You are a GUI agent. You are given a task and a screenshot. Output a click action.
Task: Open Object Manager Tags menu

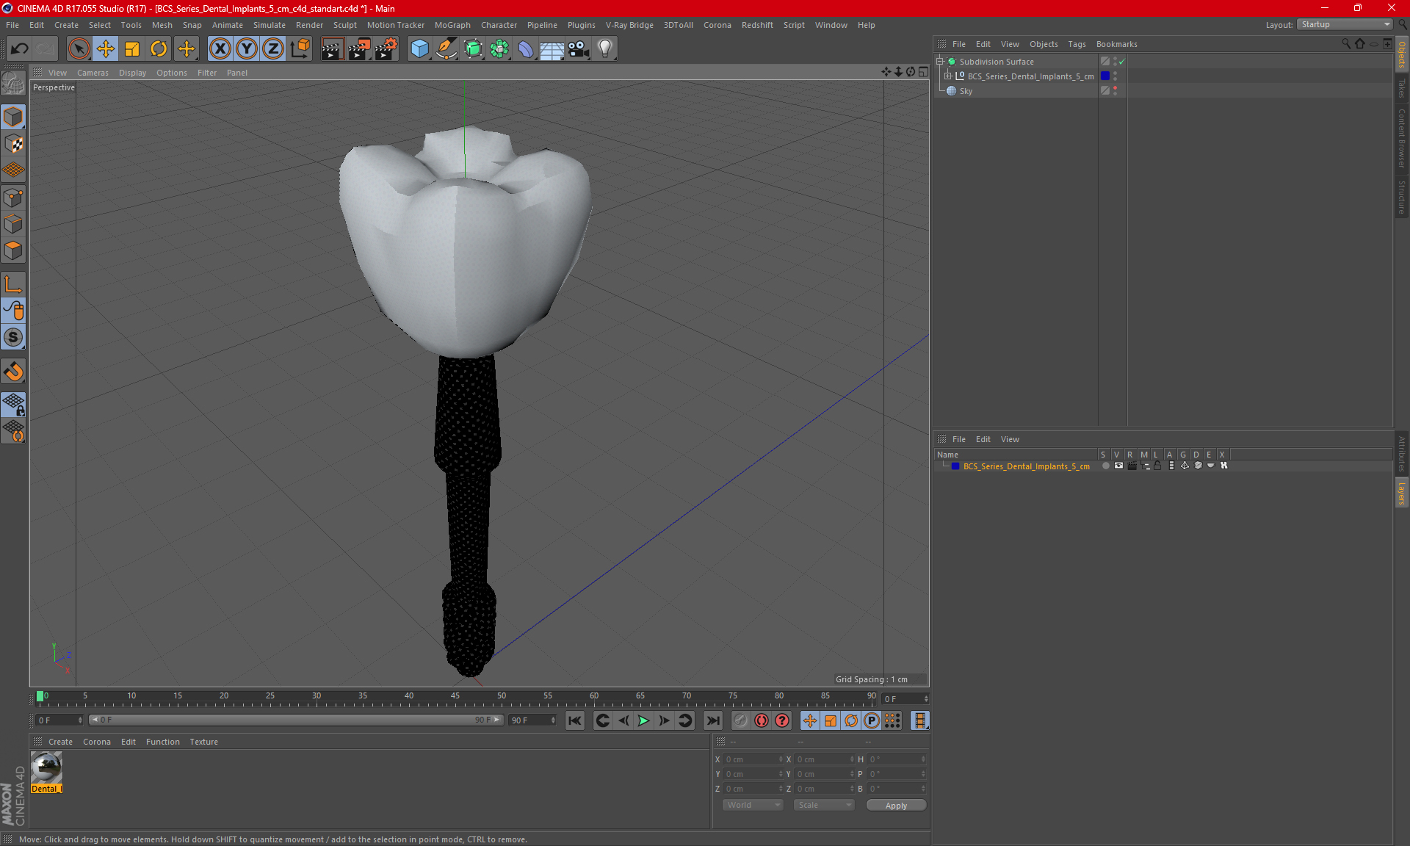(1077, 44)
